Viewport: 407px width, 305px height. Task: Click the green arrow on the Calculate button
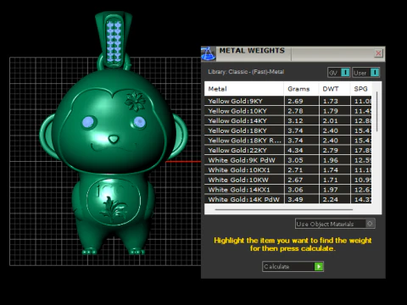coord(319,267)
